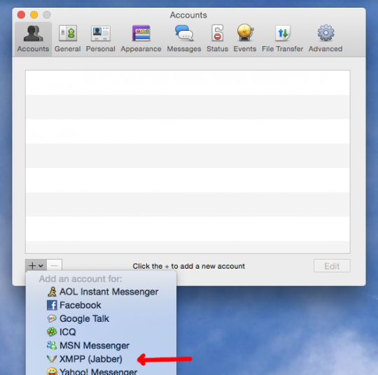
Task: Open the Messages preferences pane
Action: pyautogui.click(x=184, y=38)
